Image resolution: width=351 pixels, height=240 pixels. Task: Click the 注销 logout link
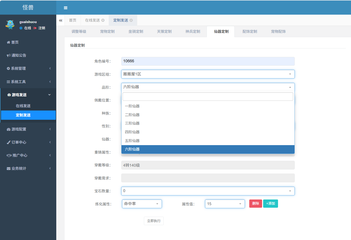[x=42, y=28]
